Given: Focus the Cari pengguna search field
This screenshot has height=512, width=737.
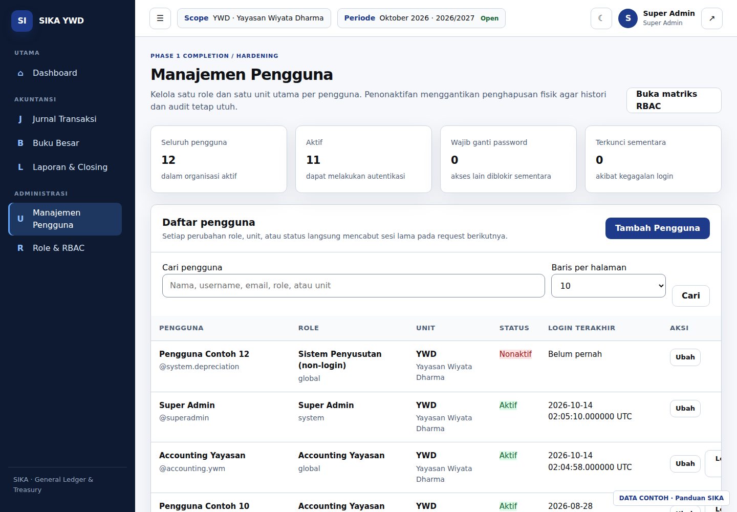Looking at the screenshot, I should point(353,286).
